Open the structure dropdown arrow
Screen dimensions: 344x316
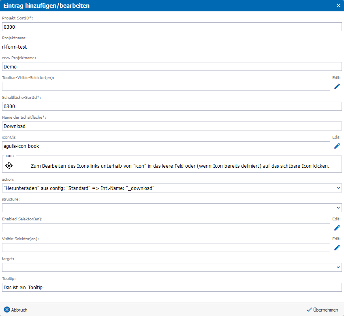pyautogui.click(x=338, y=208)
